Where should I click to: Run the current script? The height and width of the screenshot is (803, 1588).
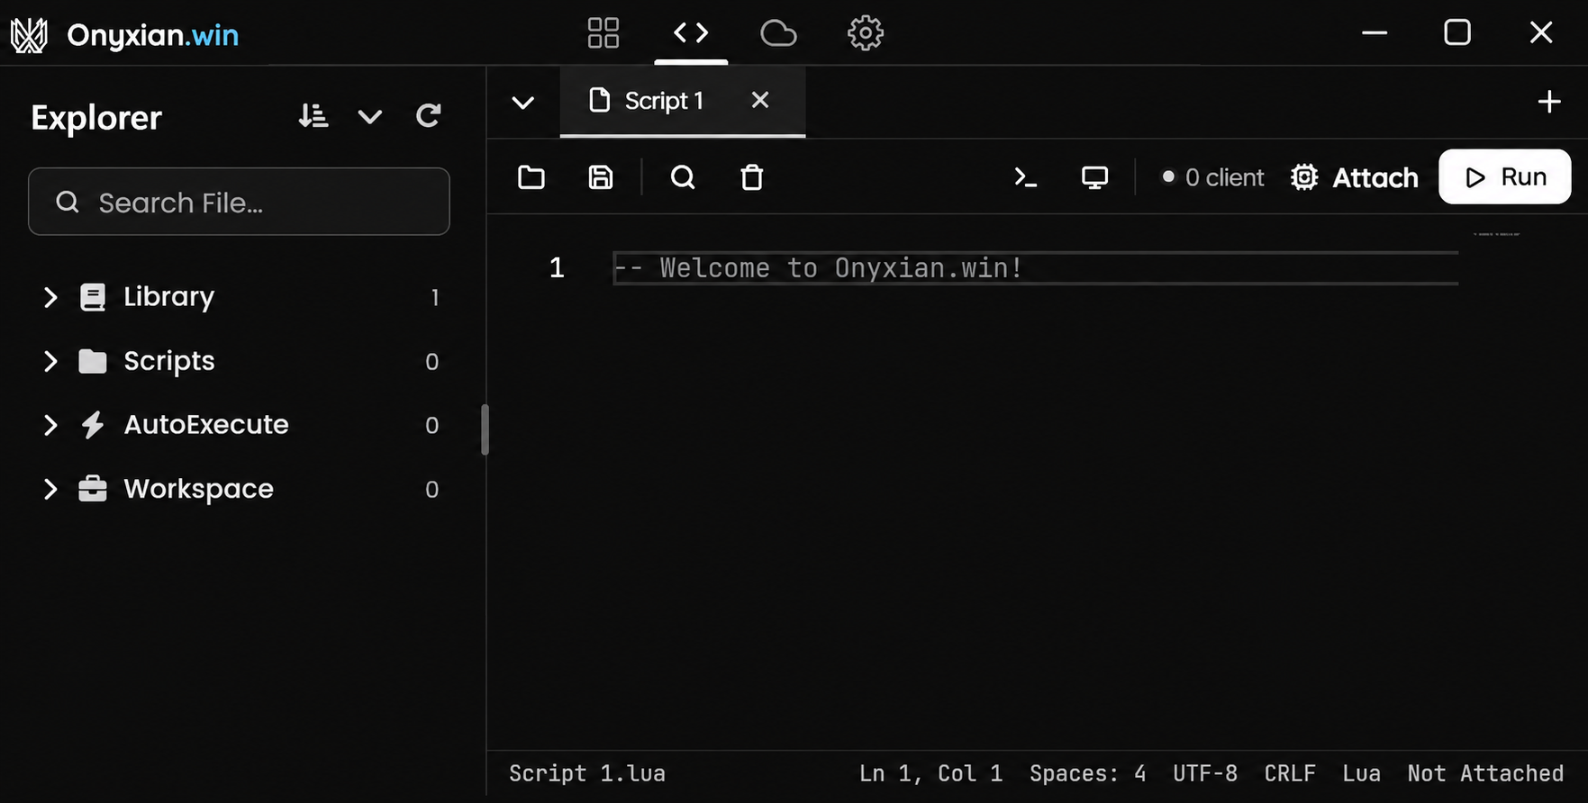tap(1505, 176)
